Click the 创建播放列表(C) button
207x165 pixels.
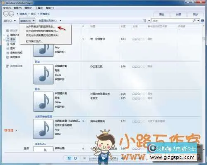point(48,21)
